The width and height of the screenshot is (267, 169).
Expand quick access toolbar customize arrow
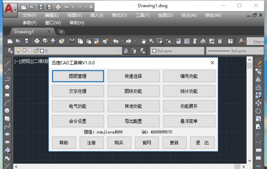tap(91, 7)
